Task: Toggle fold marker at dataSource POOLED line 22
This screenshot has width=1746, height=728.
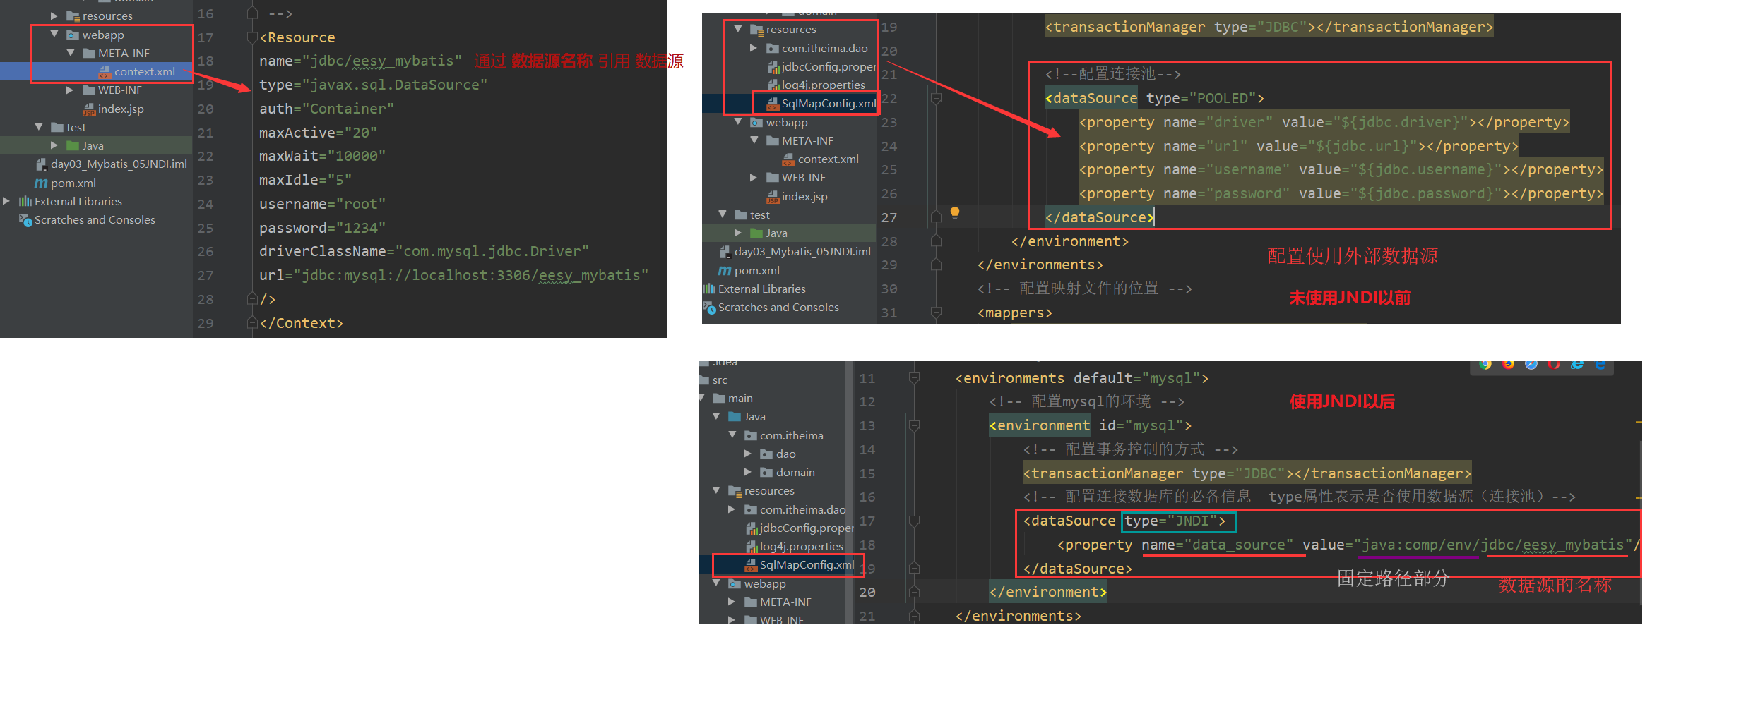Action: pos(936,99)
